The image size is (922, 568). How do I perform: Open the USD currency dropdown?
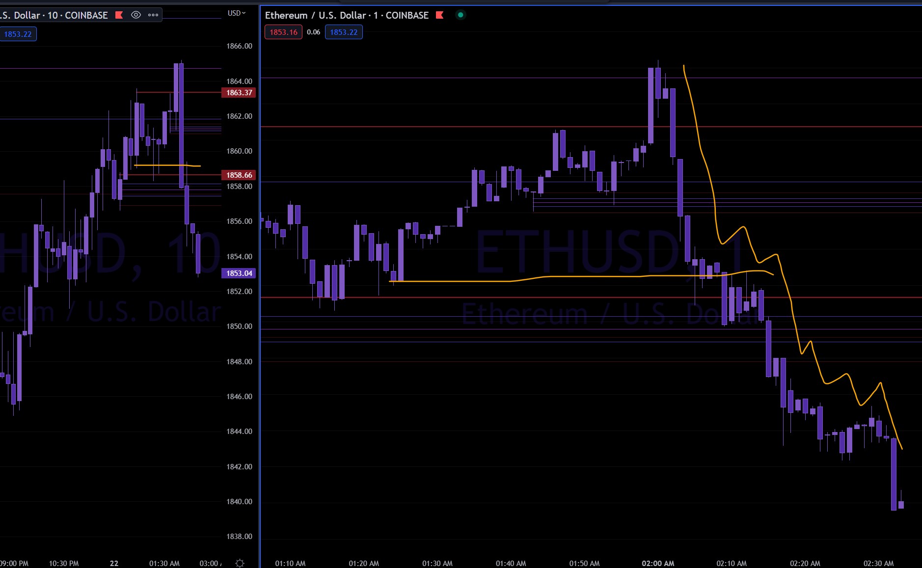pos(237,13)
